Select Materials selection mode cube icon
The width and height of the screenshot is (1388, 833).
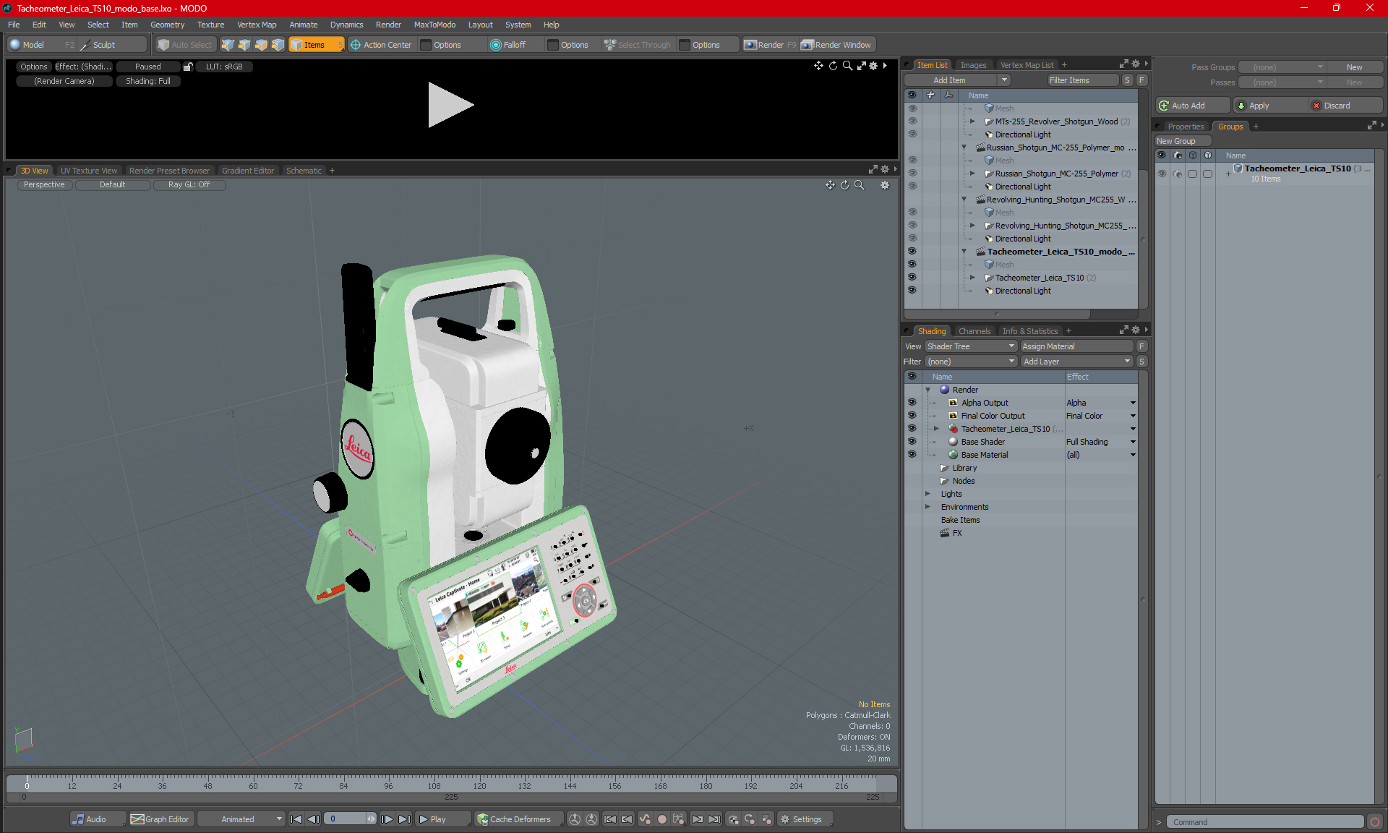point(278,45)
